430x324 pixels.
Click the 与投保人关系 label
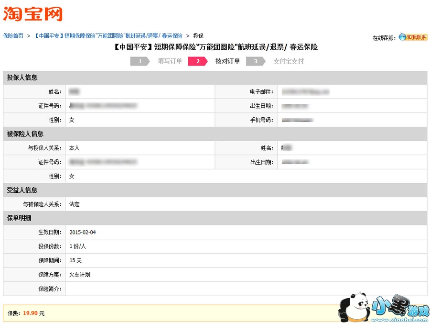tap(45, 148)
